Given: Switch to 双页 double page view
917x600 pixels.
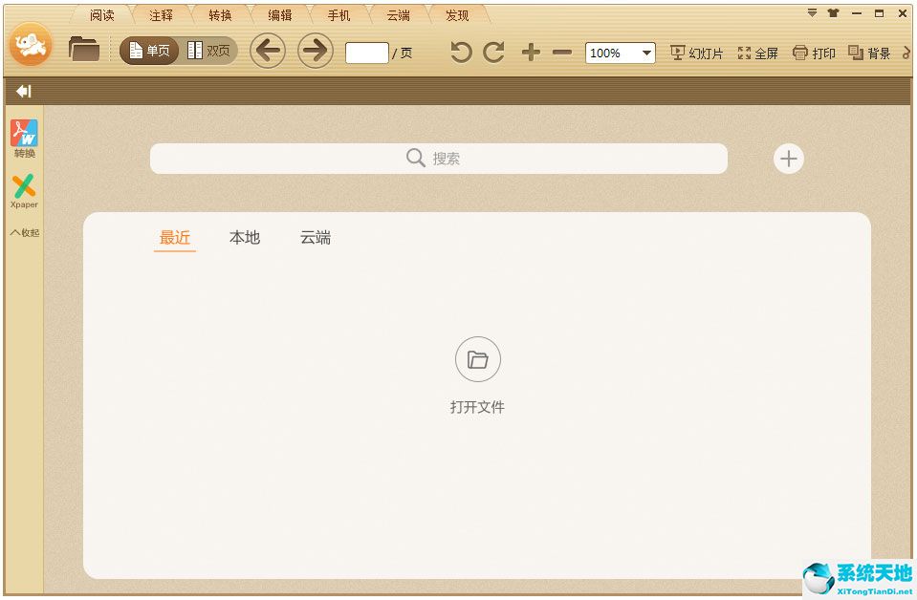Looking at the screenshot, I should tap(208, 51).
